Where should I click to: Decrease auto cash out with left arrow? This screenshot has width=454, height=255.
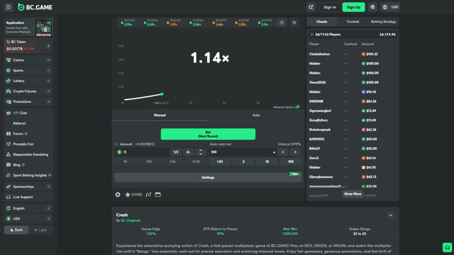283,152
